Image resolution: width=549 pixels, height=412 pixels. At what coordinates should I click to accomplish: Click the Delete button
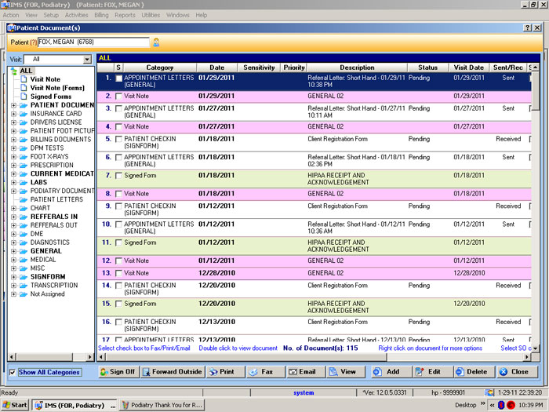(x=474, y=372)
